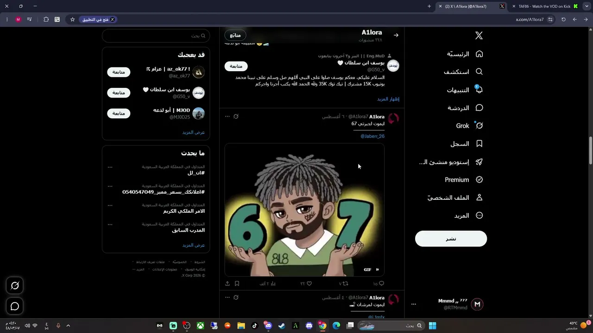Viewport: 593px width, 333px height.
Task: Click the نشر (Post) button
Action: pos(451,239)
